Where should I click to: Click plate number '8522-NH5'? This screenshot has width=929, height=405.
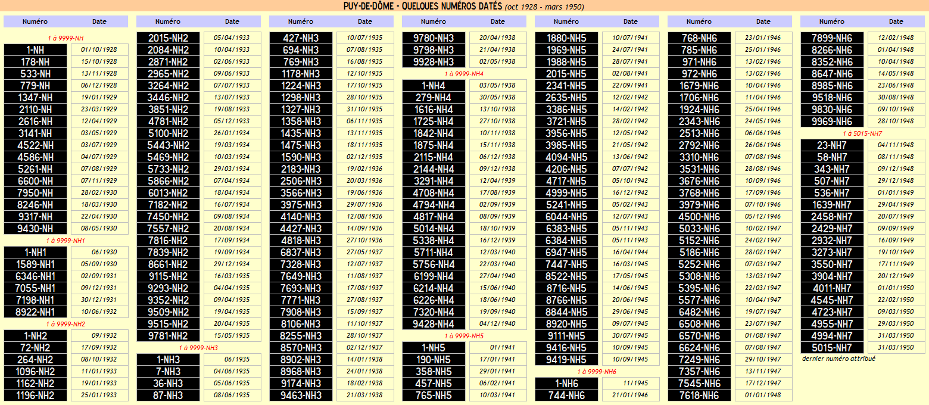(x=566, y=276)
